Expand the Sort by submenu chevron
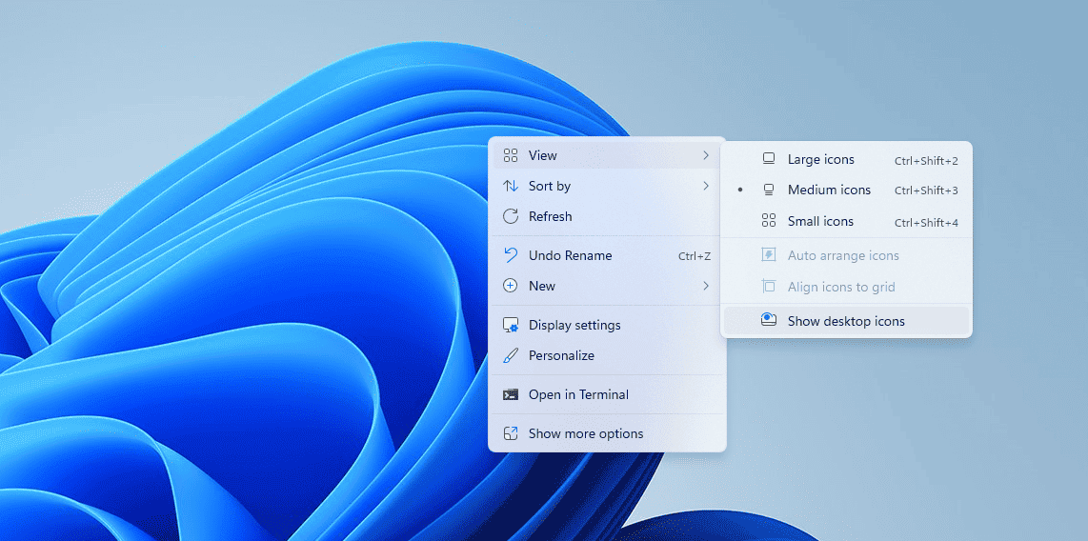Viewport: 1088px width, 541px height. pyautogui.click(x=706, y=186)
